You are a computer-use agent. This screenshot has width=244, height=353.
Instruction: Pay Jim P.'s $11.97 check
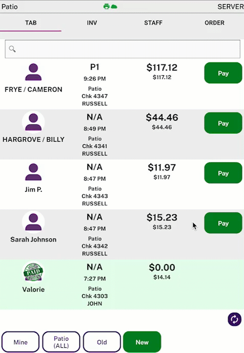point(223,173)
